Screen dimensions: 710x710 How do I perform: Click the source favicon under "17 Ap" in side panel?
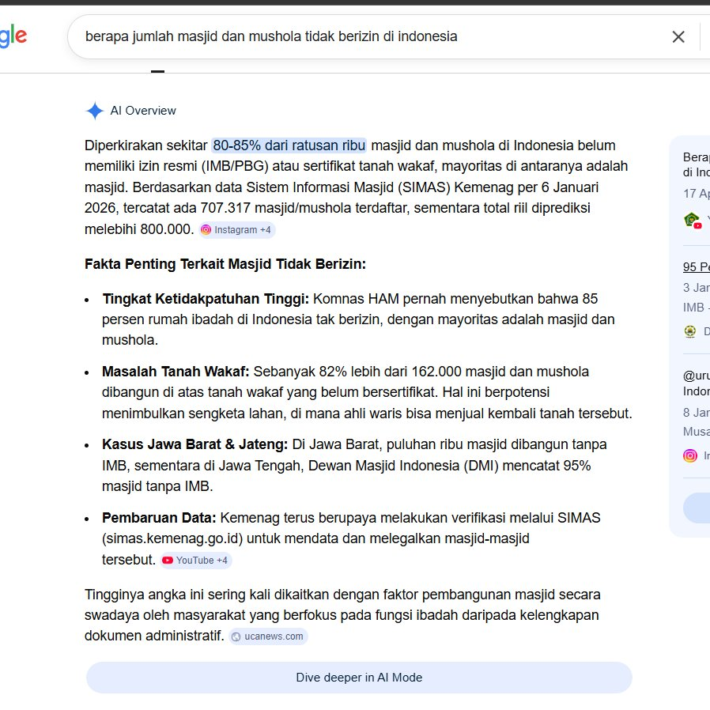tap(693, 221)
